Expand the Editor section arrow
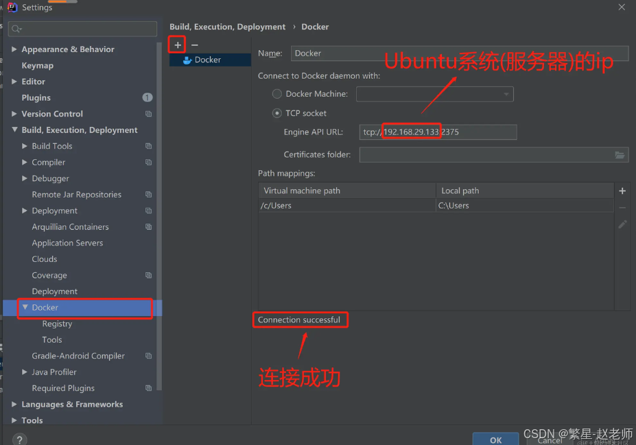Image resolution: width=636 pixels, height=445 pixels. (14, 82)
